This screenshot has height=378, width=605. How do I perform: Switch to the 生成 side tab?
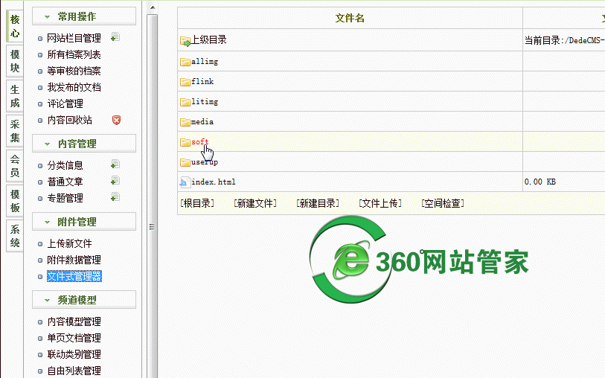[15, 96]
